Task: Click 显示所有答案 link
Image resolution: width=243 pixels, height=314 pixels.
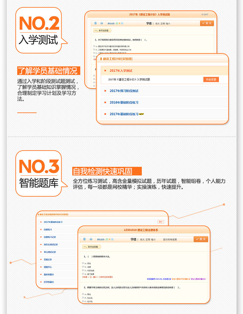Action: [170, 240]
